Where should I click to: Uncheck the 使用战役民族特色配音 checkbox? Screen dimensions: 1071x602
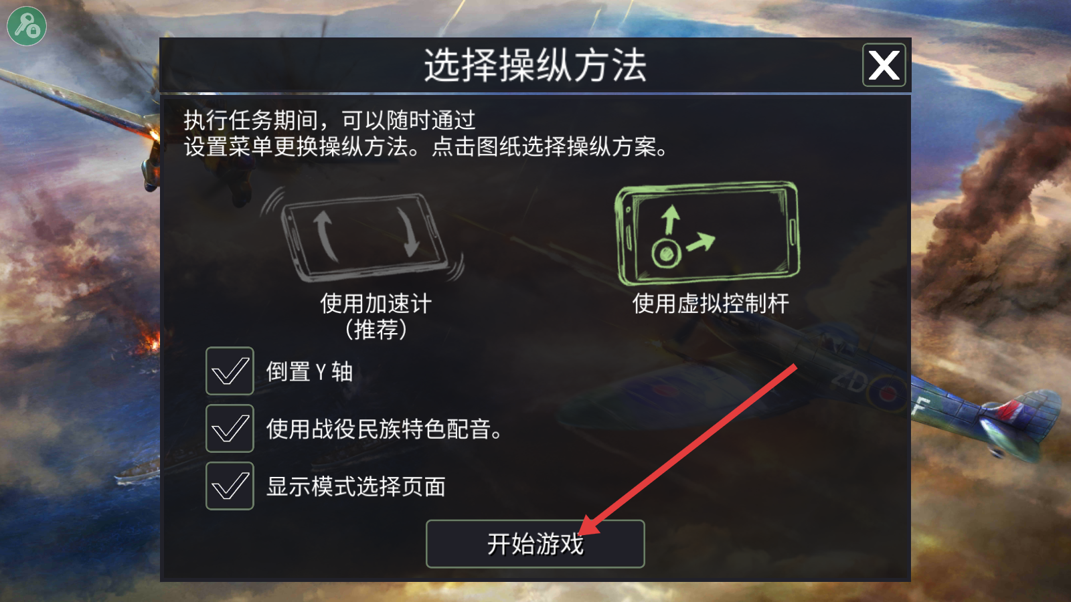point(230,428)
